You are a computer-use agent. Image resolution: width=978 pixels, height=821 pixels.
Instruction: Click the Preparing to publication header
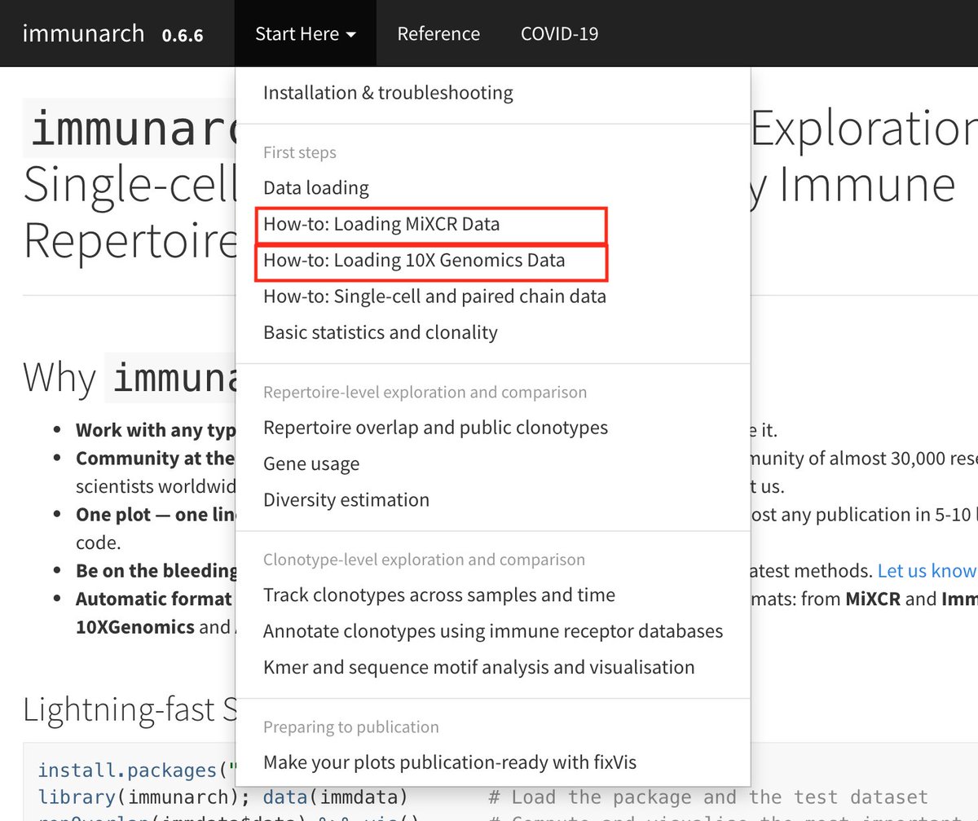[x=351, y=727]
